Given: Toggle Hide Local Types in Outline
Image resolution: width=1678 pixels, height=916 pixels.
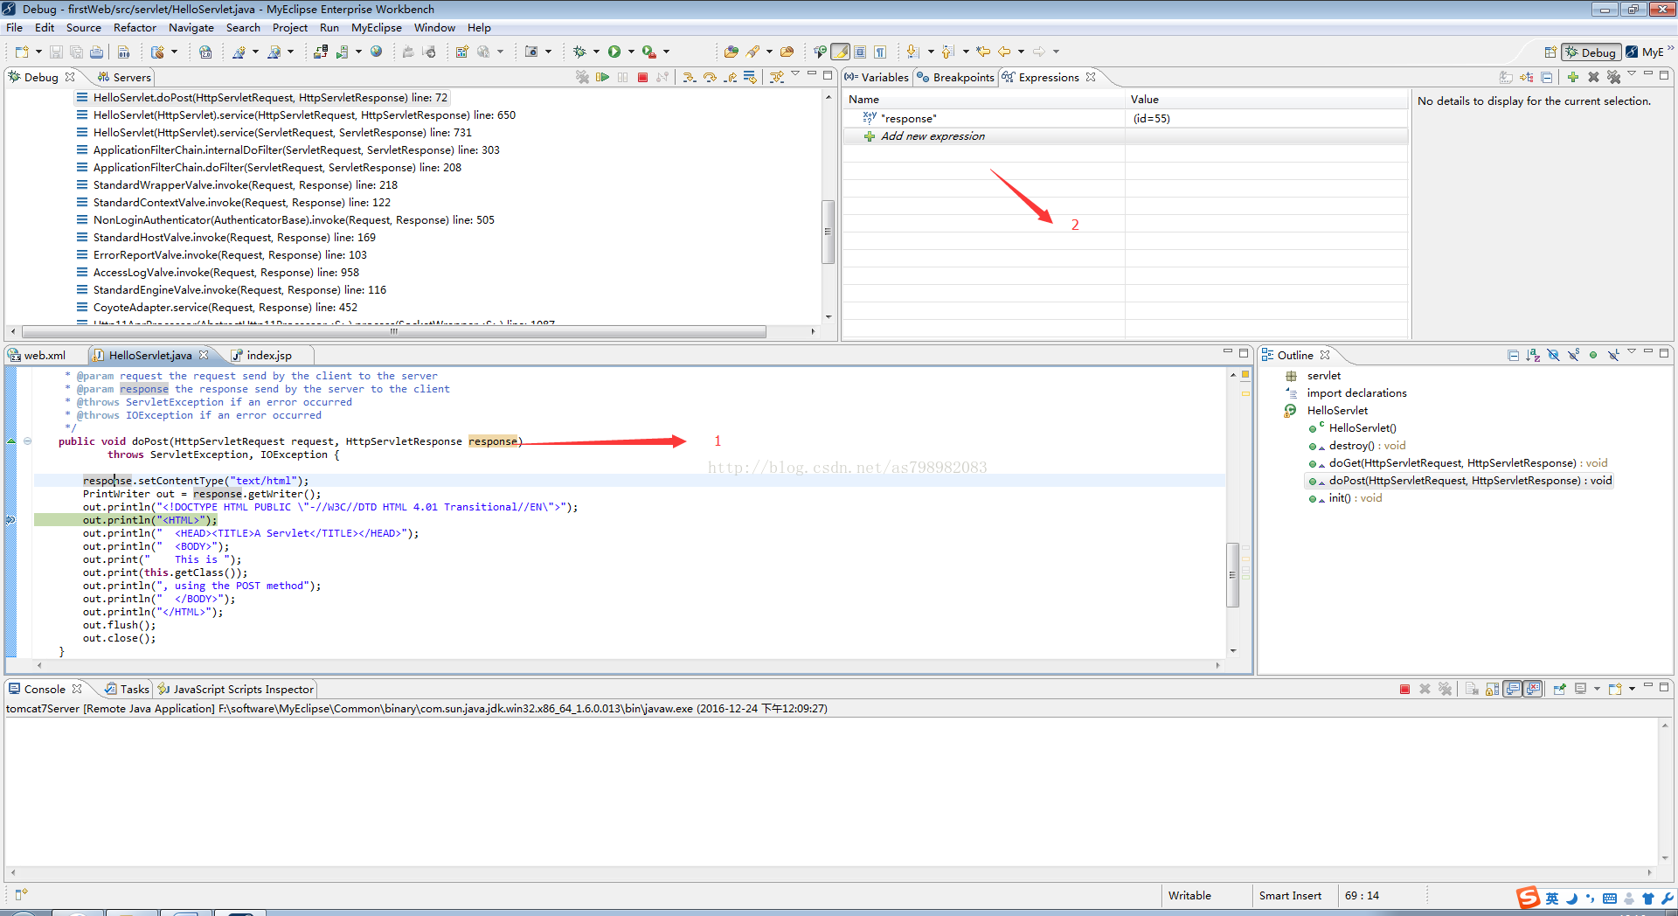Looking at the screenshot, I should pyautogui.click(x=1613, y=355).
